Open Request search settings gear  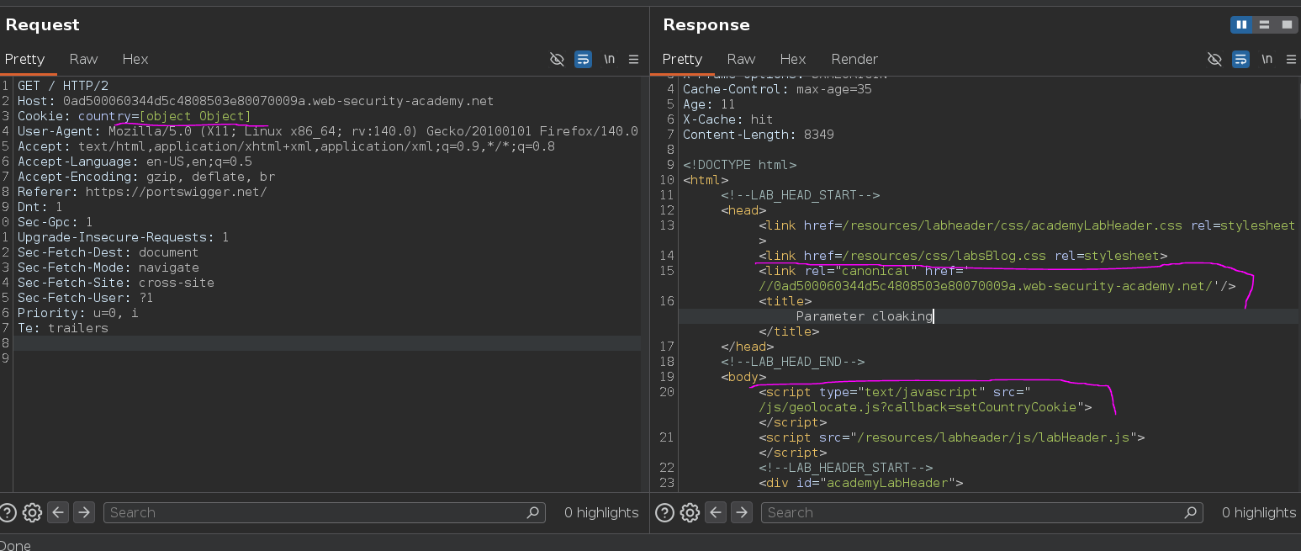click(32, 512)
